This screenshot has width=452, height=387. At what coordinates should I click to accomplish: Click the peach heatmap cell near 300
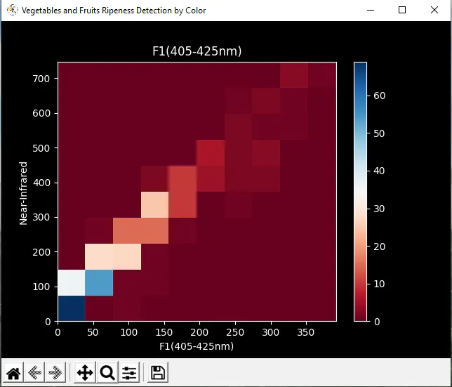(155, 205)
